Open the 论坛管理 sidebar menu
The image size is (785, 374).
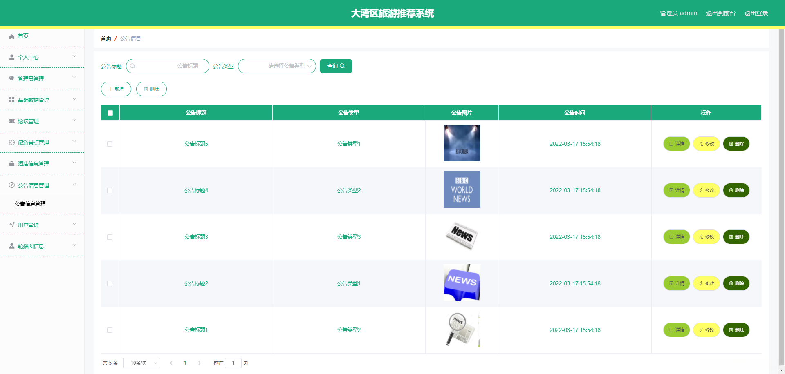tap(42, 121)
